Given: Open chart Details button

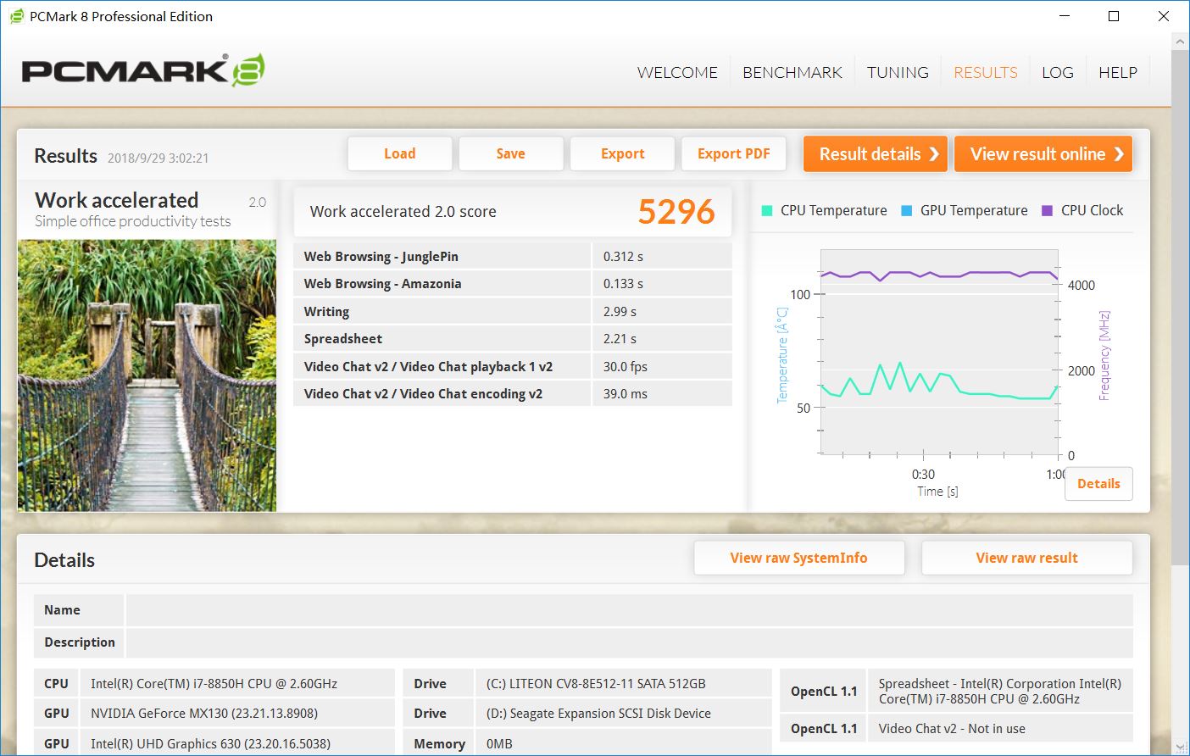Looking at the screenshot, I should (x=1098, y=484).
